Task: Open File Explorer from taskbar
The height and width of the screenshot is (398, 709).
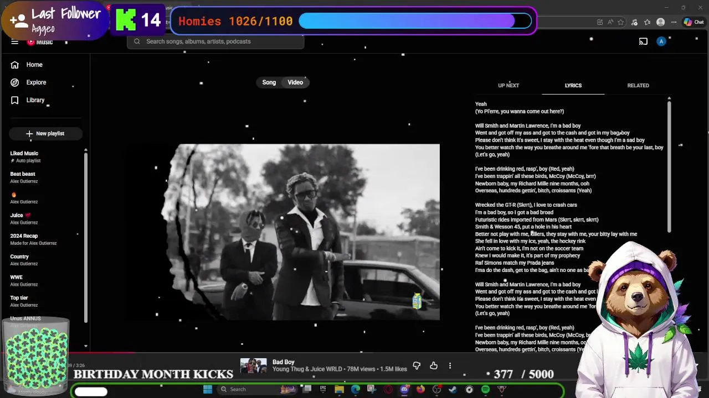Action: (x=339, y=389)
